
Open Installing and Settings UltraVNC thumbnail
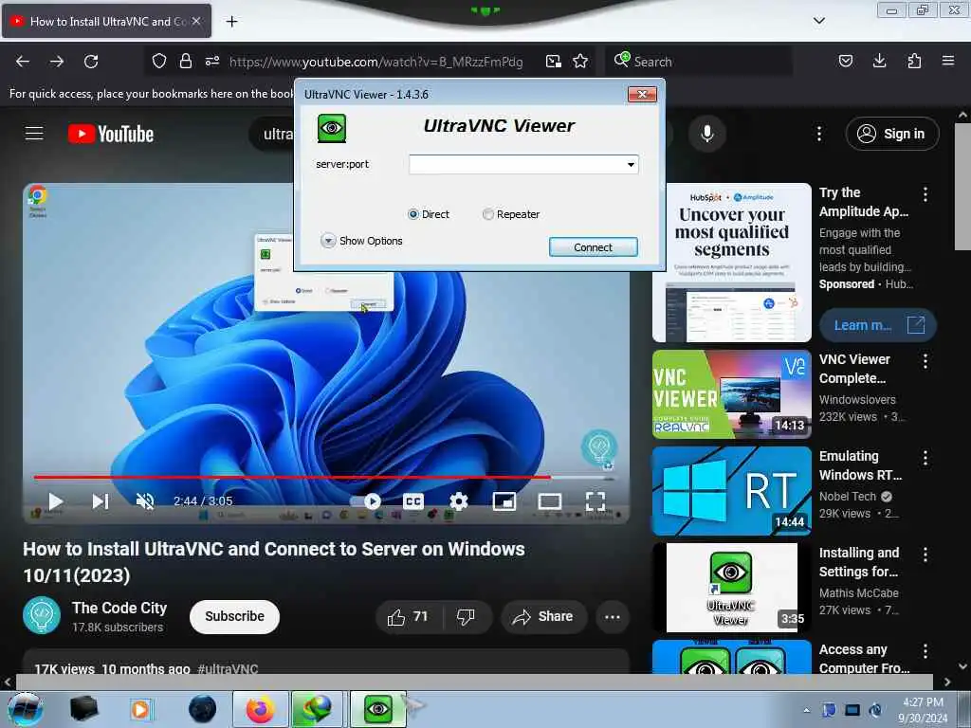point(731,588)
